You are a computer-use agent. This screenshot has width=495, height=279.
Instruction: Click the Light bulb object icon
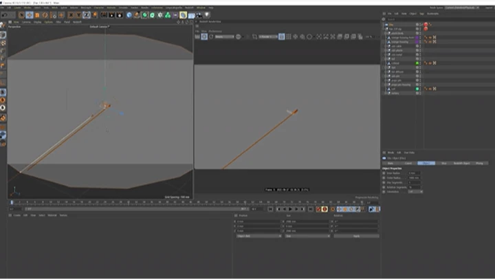tap(207, 15)
